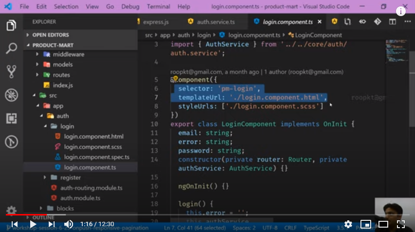Screen dimensions: 415x232
Task: Open the Terminal menu
Action: click(x=158, y=7)
